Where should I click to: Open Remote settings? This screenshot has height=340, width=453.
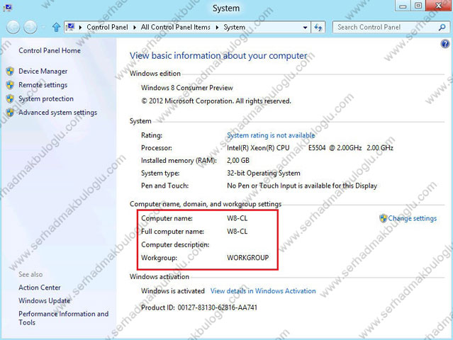click(x=43, y=85)
